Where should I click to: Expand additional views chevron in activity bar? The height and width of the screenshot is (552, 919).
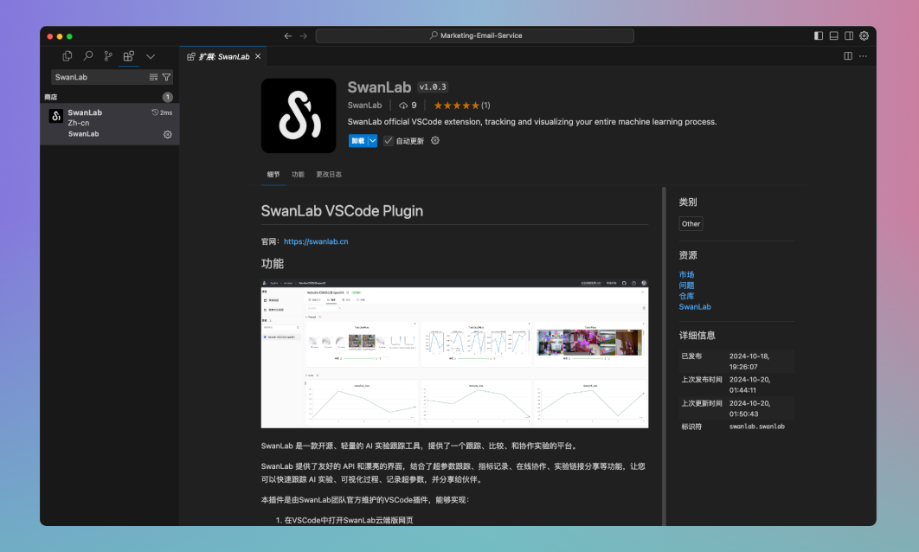(x=151, y=57)
